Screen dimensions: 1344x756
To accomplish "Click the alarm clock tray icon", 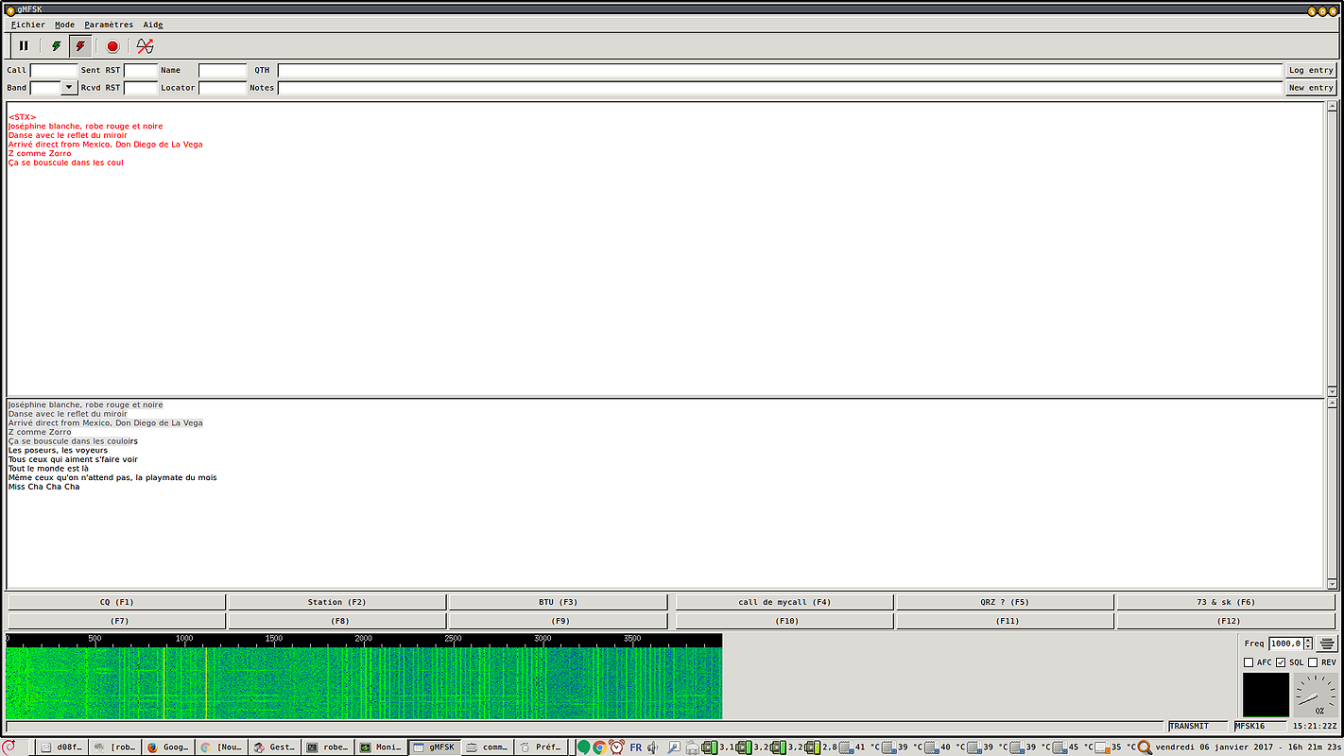I will (x=616, y=747).
